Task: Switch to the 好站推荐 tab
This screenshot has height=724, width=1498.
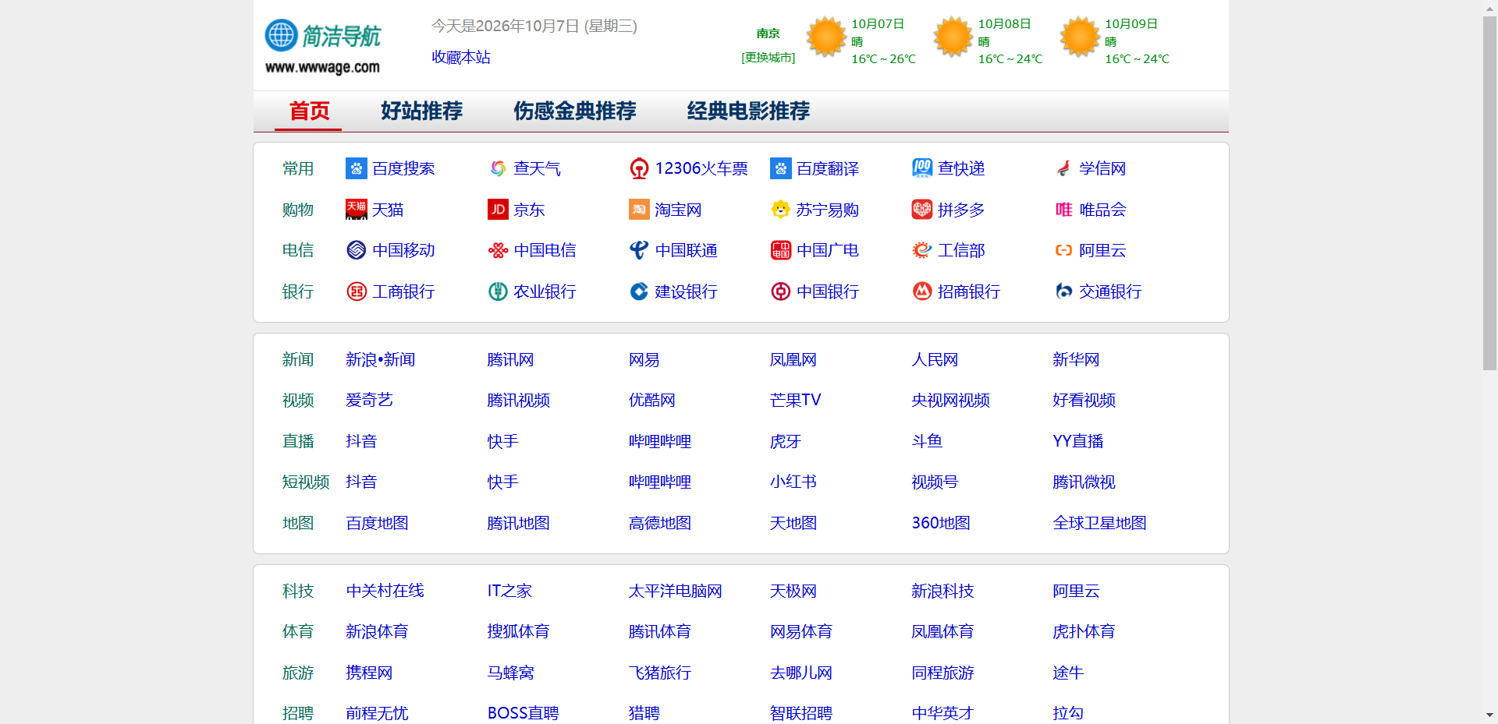Action: click(421, 111)
